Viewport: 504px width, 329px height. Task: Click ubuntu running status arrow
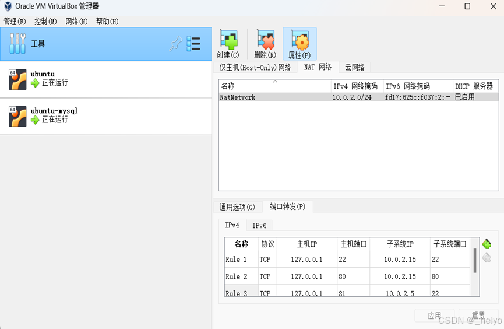35,83
